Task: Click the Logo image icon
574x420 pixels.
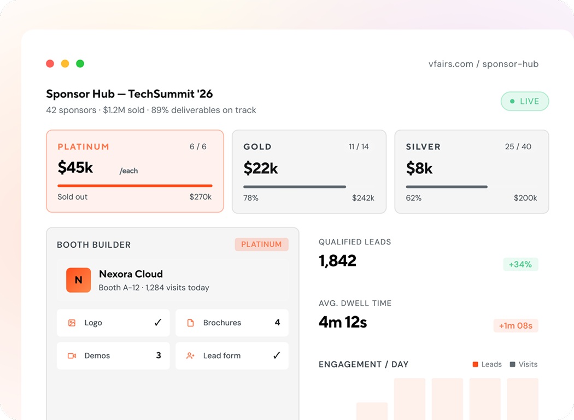Action: pyautogui.click(x=72, y=323)
